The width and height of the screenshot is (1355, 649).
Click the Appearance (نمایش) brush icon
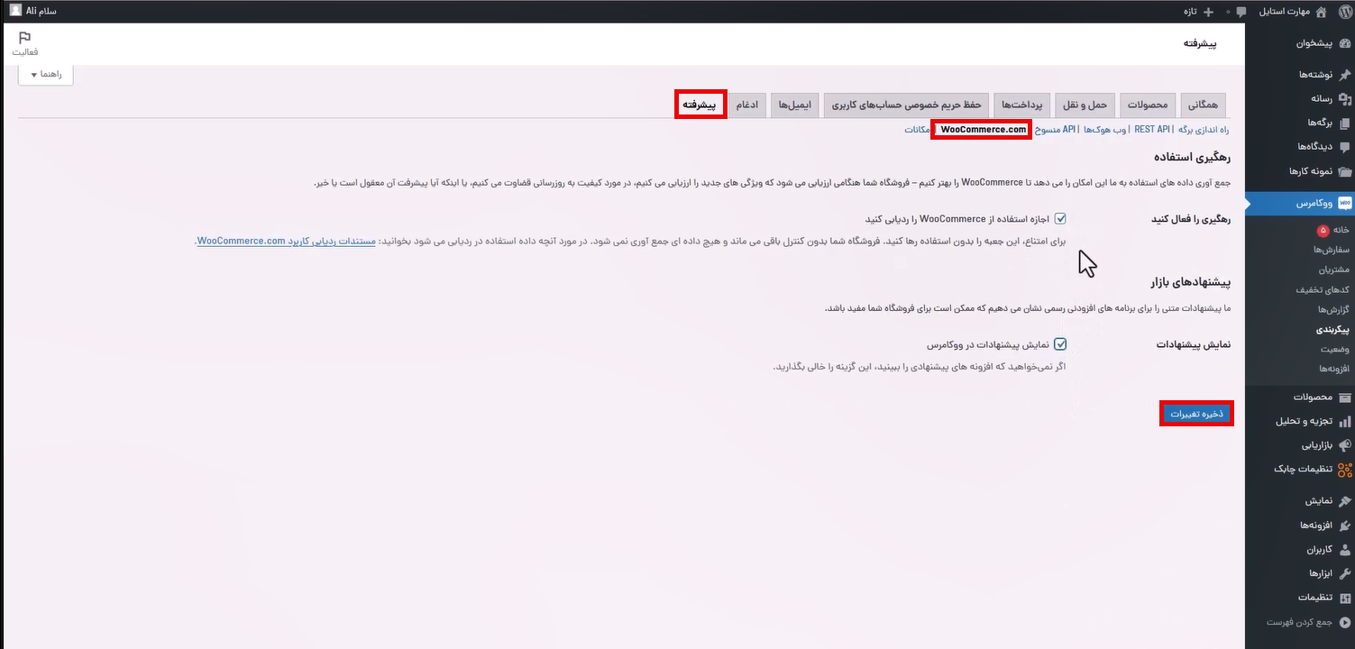(1346, 500)
